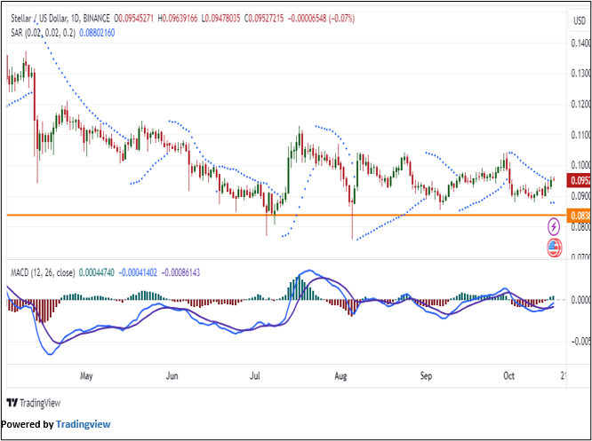The image size is (592, 441).
Task: Click the signal value −0.00086143
Action: tap(180, 272)
